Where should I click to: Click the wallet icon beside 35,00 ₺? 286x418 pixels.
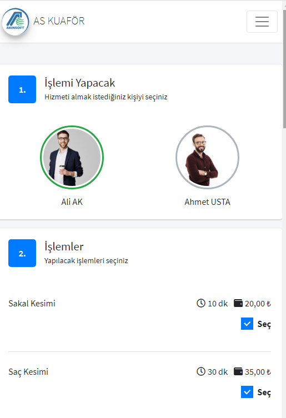point(238,371)
